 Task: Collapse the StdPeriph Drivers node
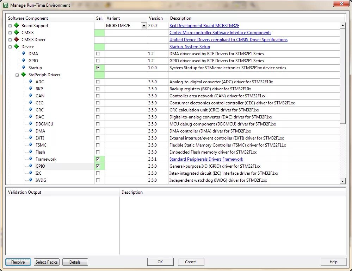click(17, 75)
